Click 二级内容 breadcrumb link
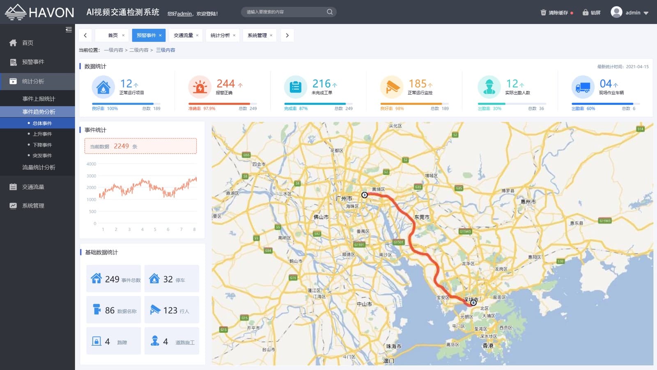 point(139,50)
